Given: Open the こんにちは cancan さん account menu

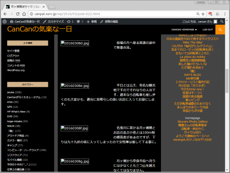Looking at the screenshot, I should pyautogui.click(x=200, y=22).
